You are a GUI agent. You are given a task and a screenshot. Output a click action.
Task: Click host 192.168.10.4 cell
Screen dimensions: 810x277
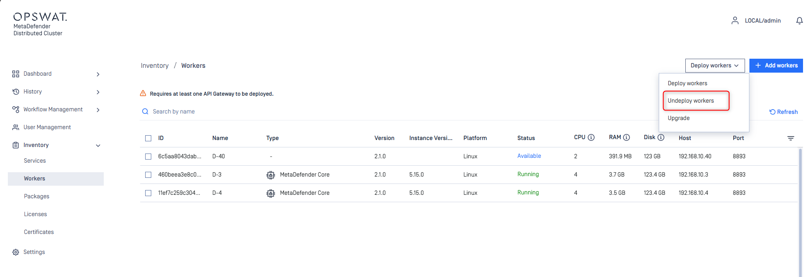(693, 193)
